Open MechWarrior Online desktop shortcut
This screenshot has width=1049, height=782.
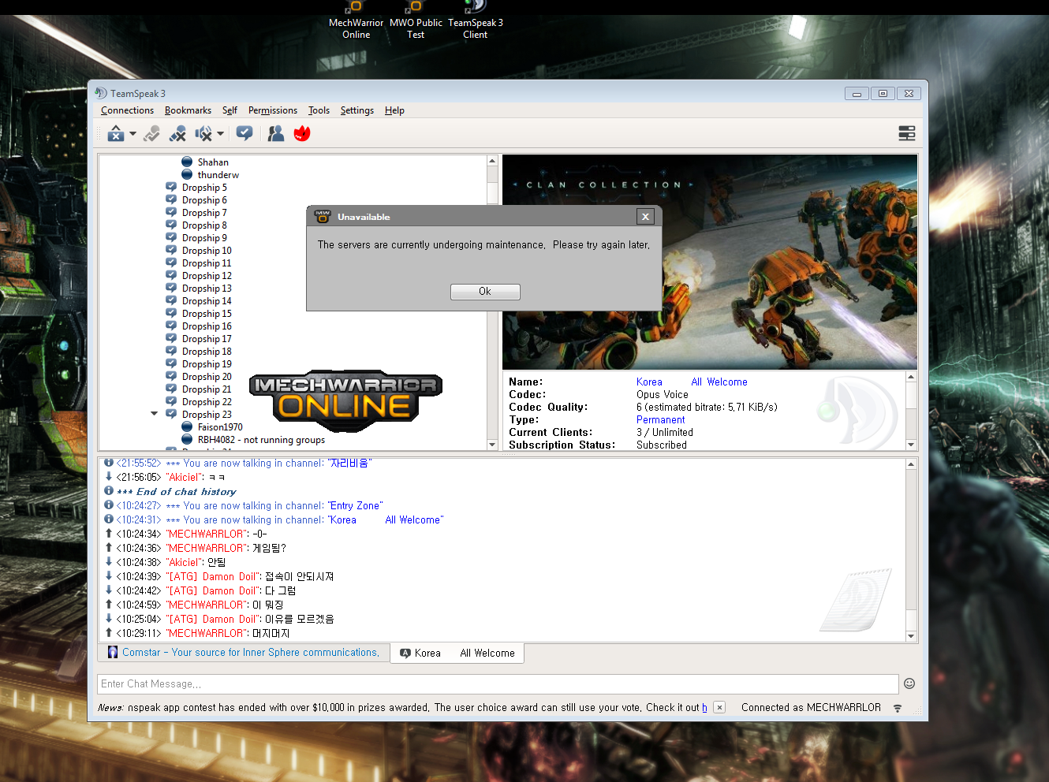(x=356, y=20)
